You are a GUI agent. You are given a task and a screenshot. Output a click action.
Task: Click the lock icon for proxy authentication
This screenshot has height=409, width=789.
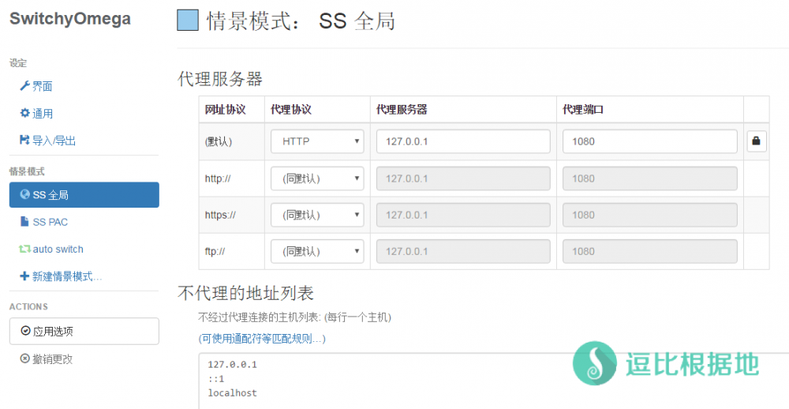[756, 141]
